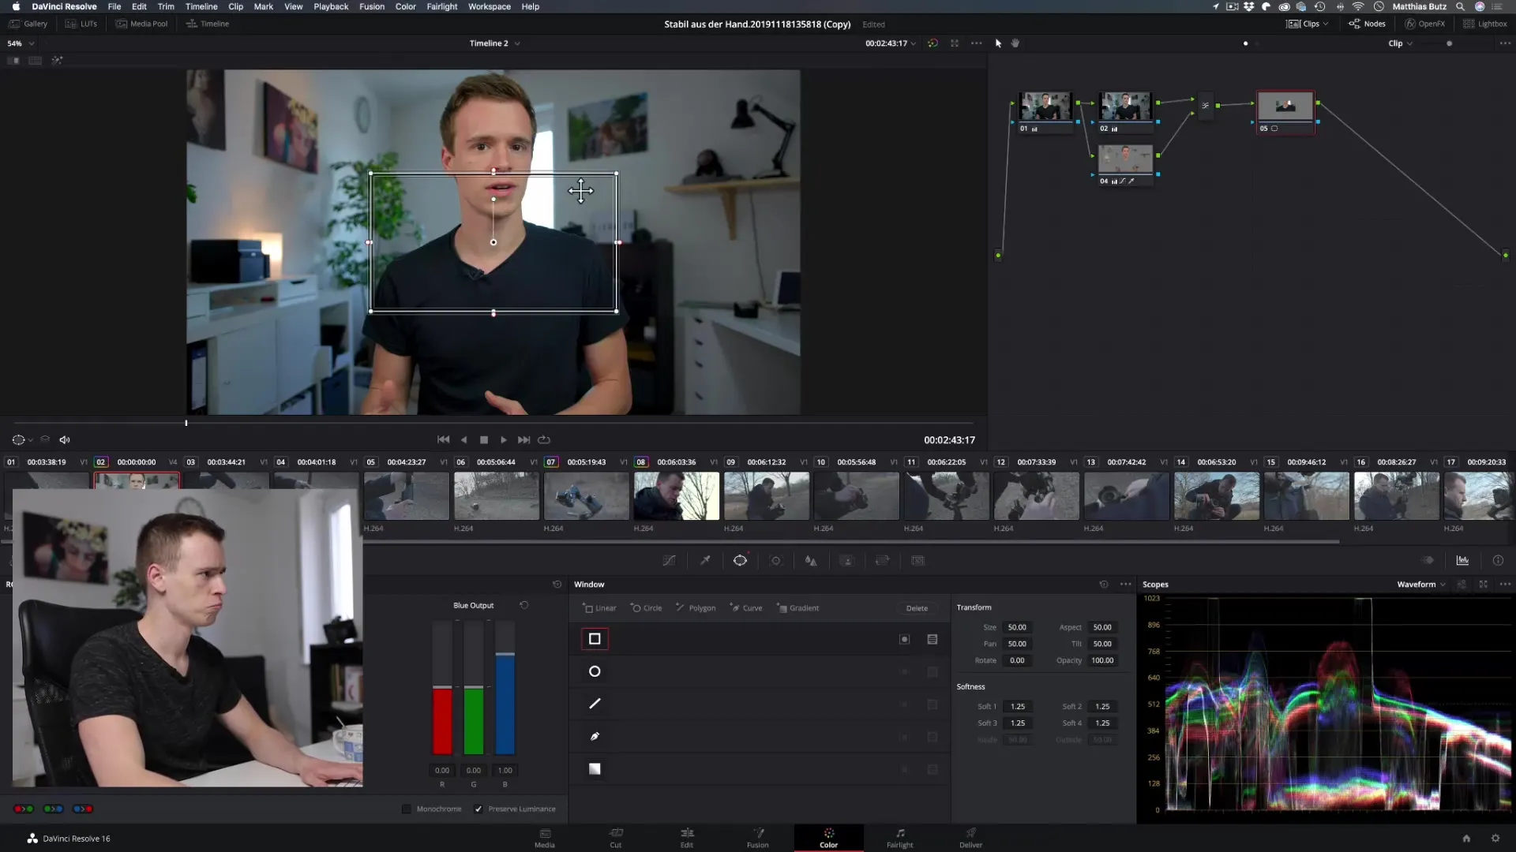Add a new Polygon window
The width and height of the screenshot is (1516, 852).
point(696,608)
